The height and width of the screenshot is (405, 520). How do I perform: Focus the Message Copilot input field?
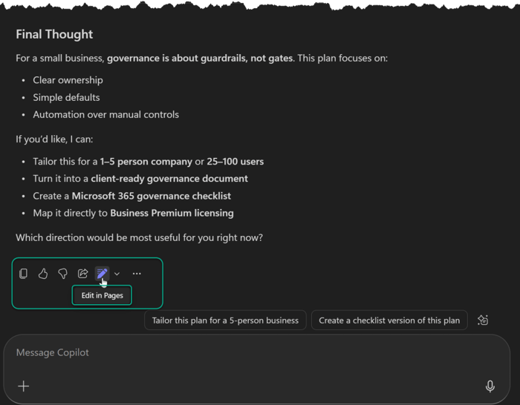tap(245, 353)
